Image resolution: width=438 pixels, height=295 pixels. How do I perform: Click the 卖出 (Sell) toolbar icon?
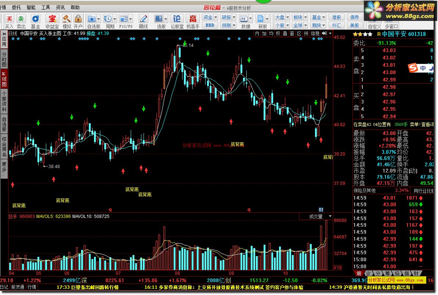click(x=21, y=19)
